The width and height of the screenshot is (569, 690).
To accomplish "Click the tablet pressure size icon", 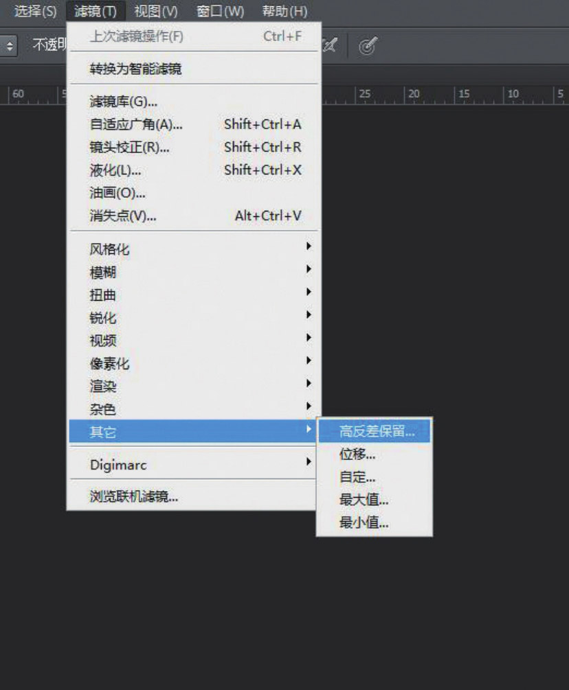I will [x=368, y=46].
